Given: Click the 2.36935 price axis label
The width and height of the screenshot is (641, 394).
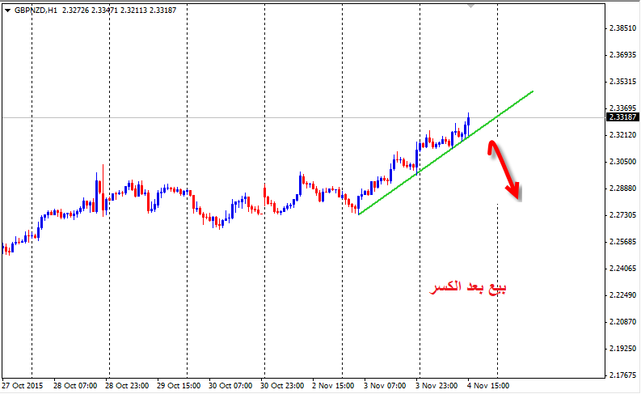Looking at the screenshot, I should point(622,54).
